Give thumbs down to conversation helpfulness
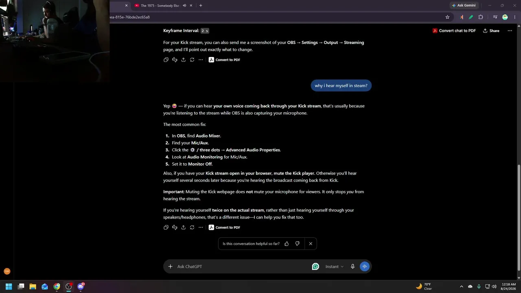The width and height of the screenshot is (521, 293). coord(297,244)
